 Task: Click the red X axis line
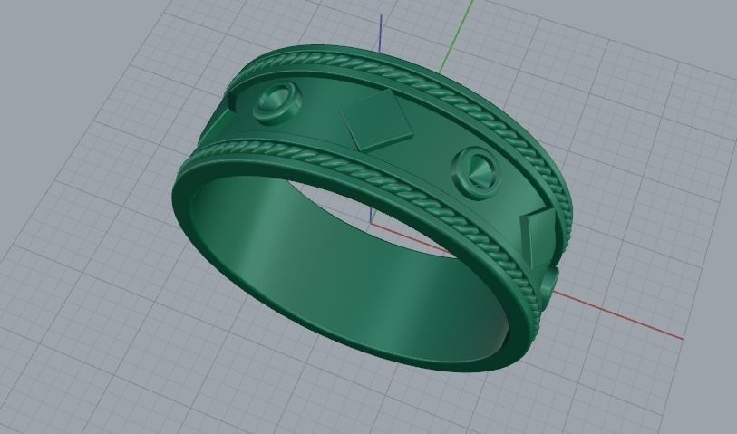click(620, 316)
